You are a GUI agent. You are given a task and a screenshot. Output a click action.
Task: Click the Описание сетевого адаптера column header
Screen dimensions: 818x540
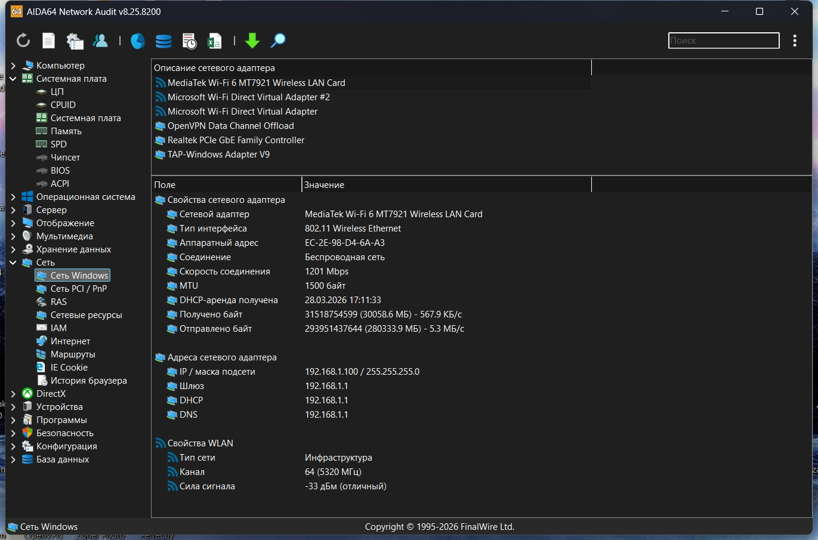pos(371,68)
